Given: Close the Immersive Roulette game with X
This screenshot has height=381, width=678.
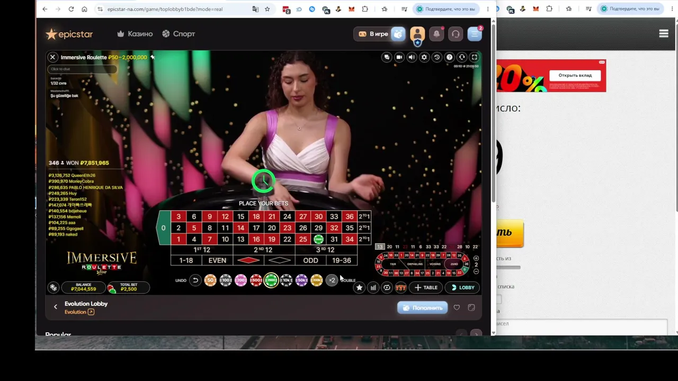Looking at the screenshot, I should click(52, 57).
